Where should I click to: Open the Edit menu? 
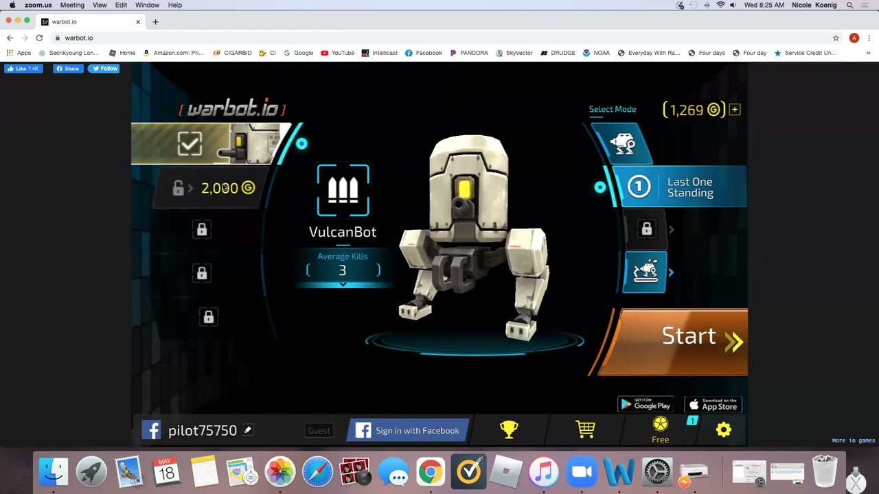pyautogui.click(x=121, y=5)
